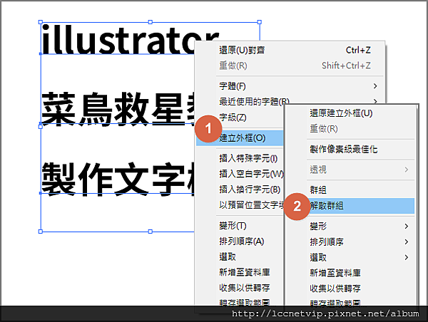428x322 pixels.
Task: Click 收集以供轉存 in the back context menu
Action: [x=244, y=288]
